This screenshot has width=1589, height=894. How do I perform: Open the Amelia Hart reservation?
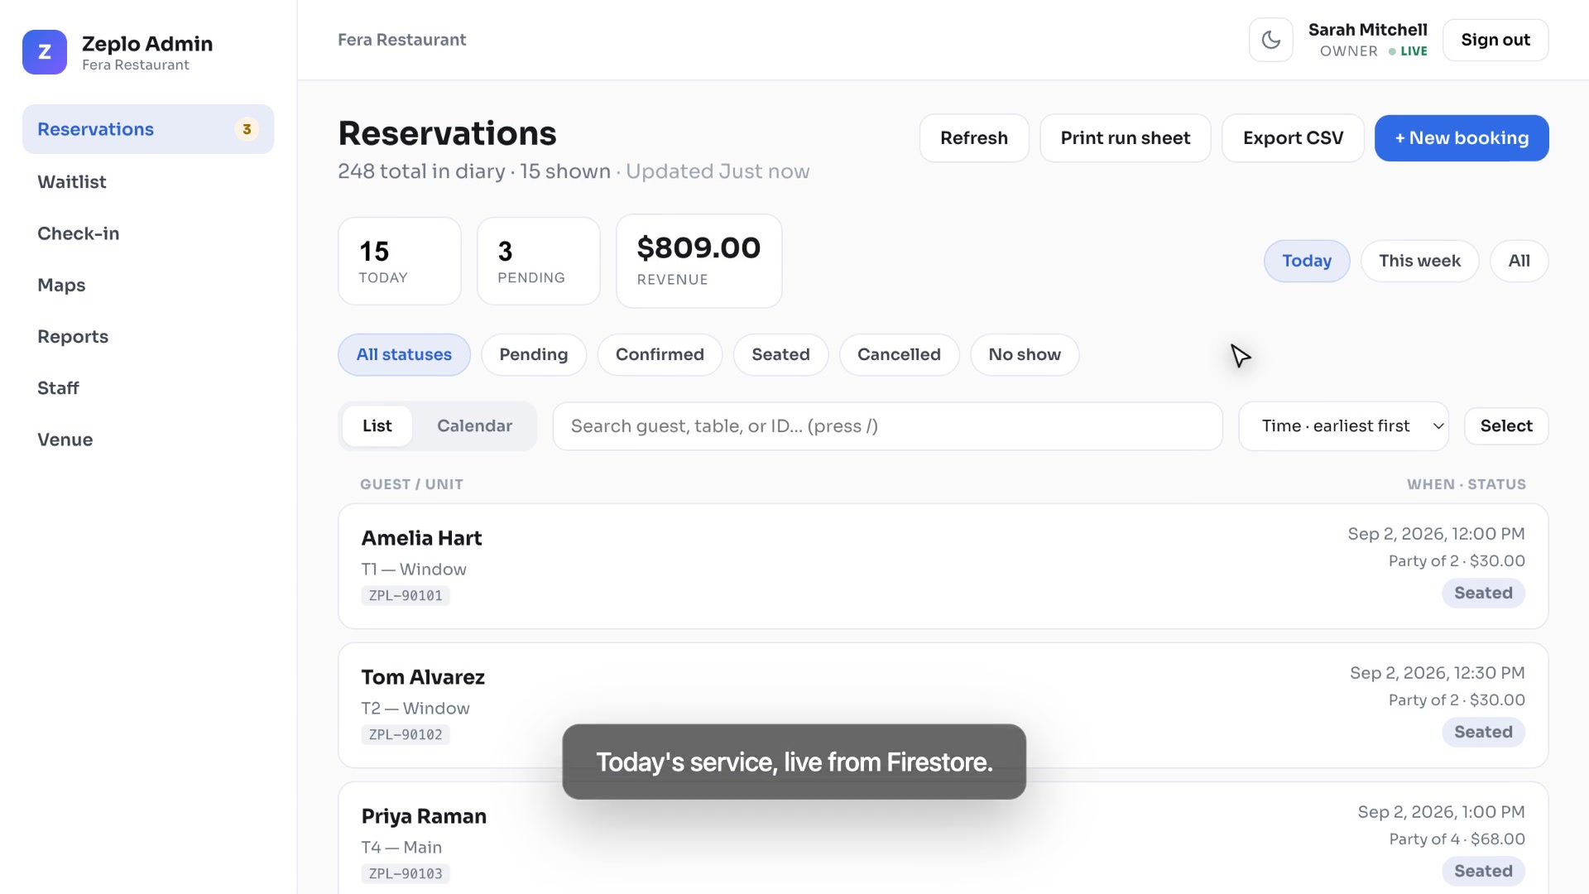(x=943, y=566)
